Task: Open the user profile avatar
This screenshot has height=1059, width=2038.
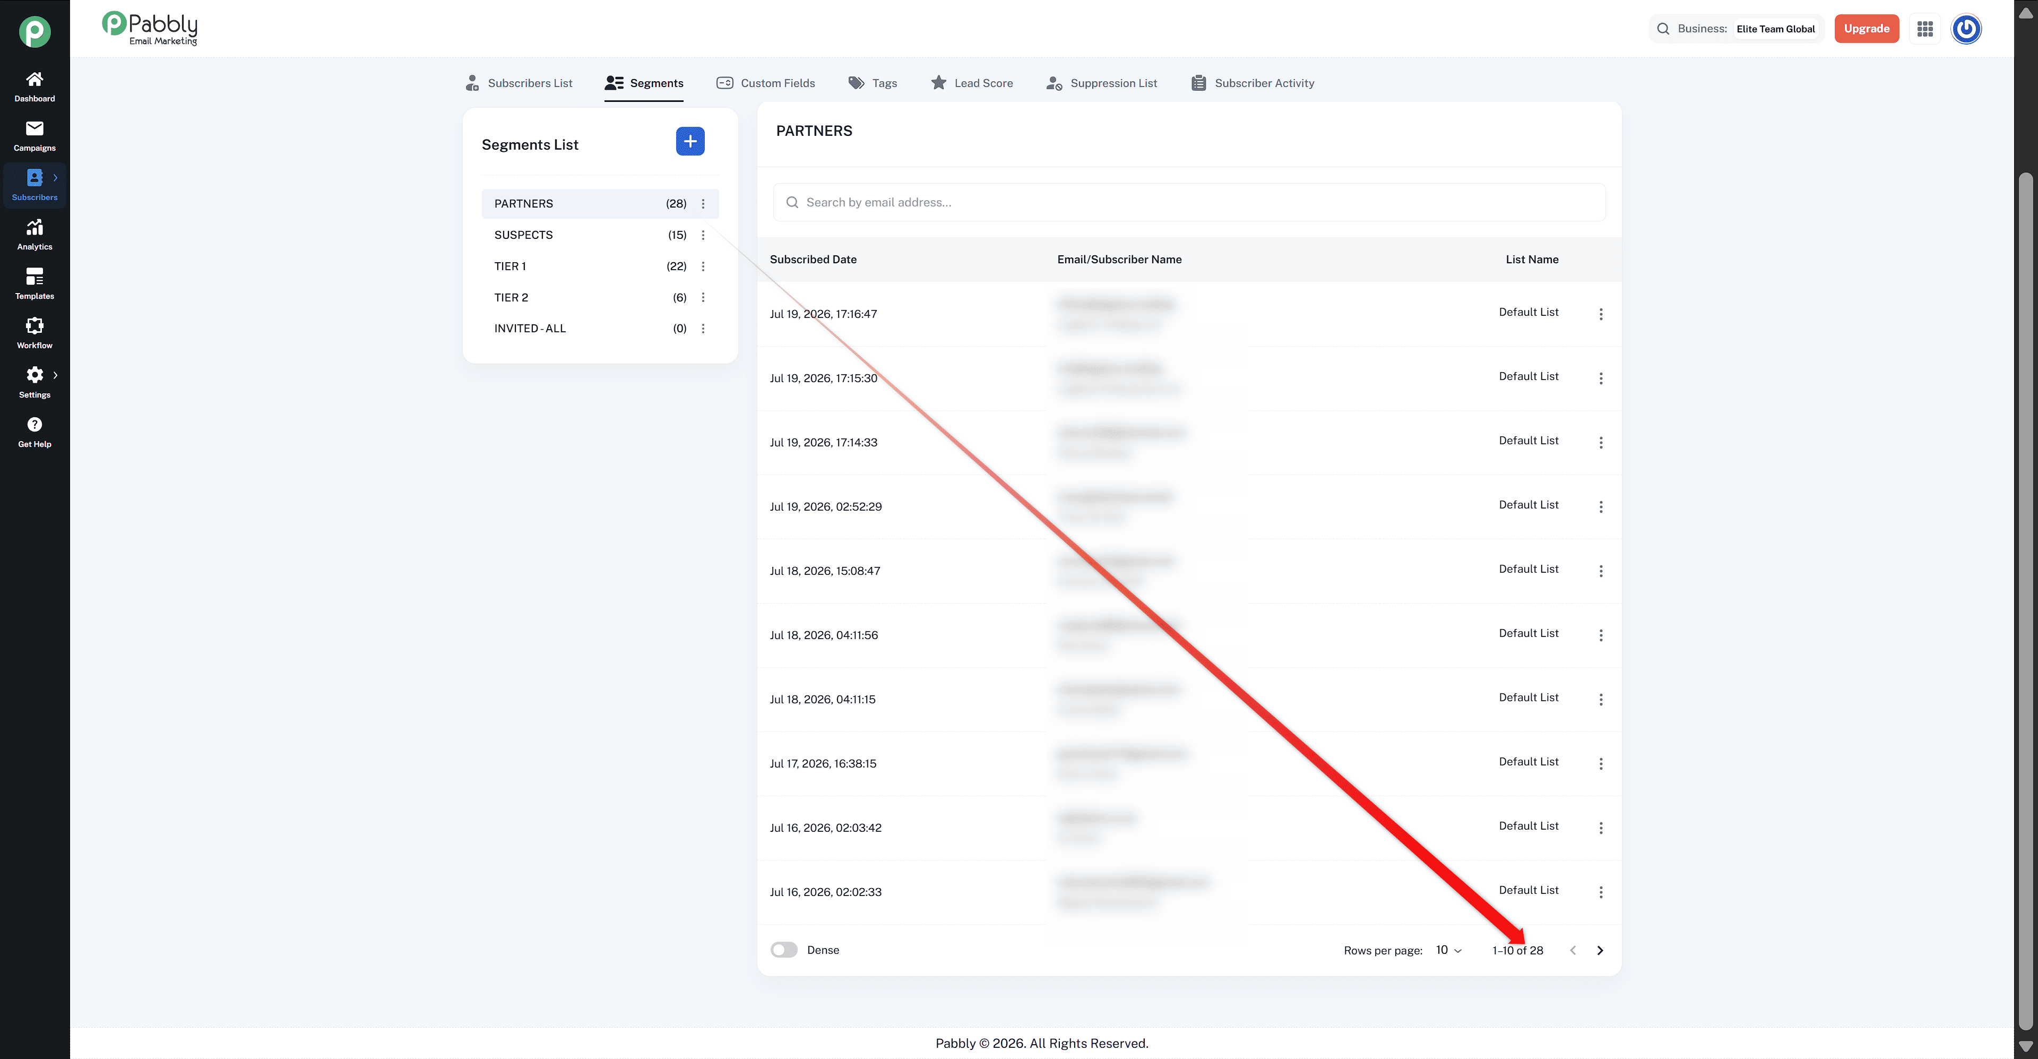Action: click(x=1966, y=29)
